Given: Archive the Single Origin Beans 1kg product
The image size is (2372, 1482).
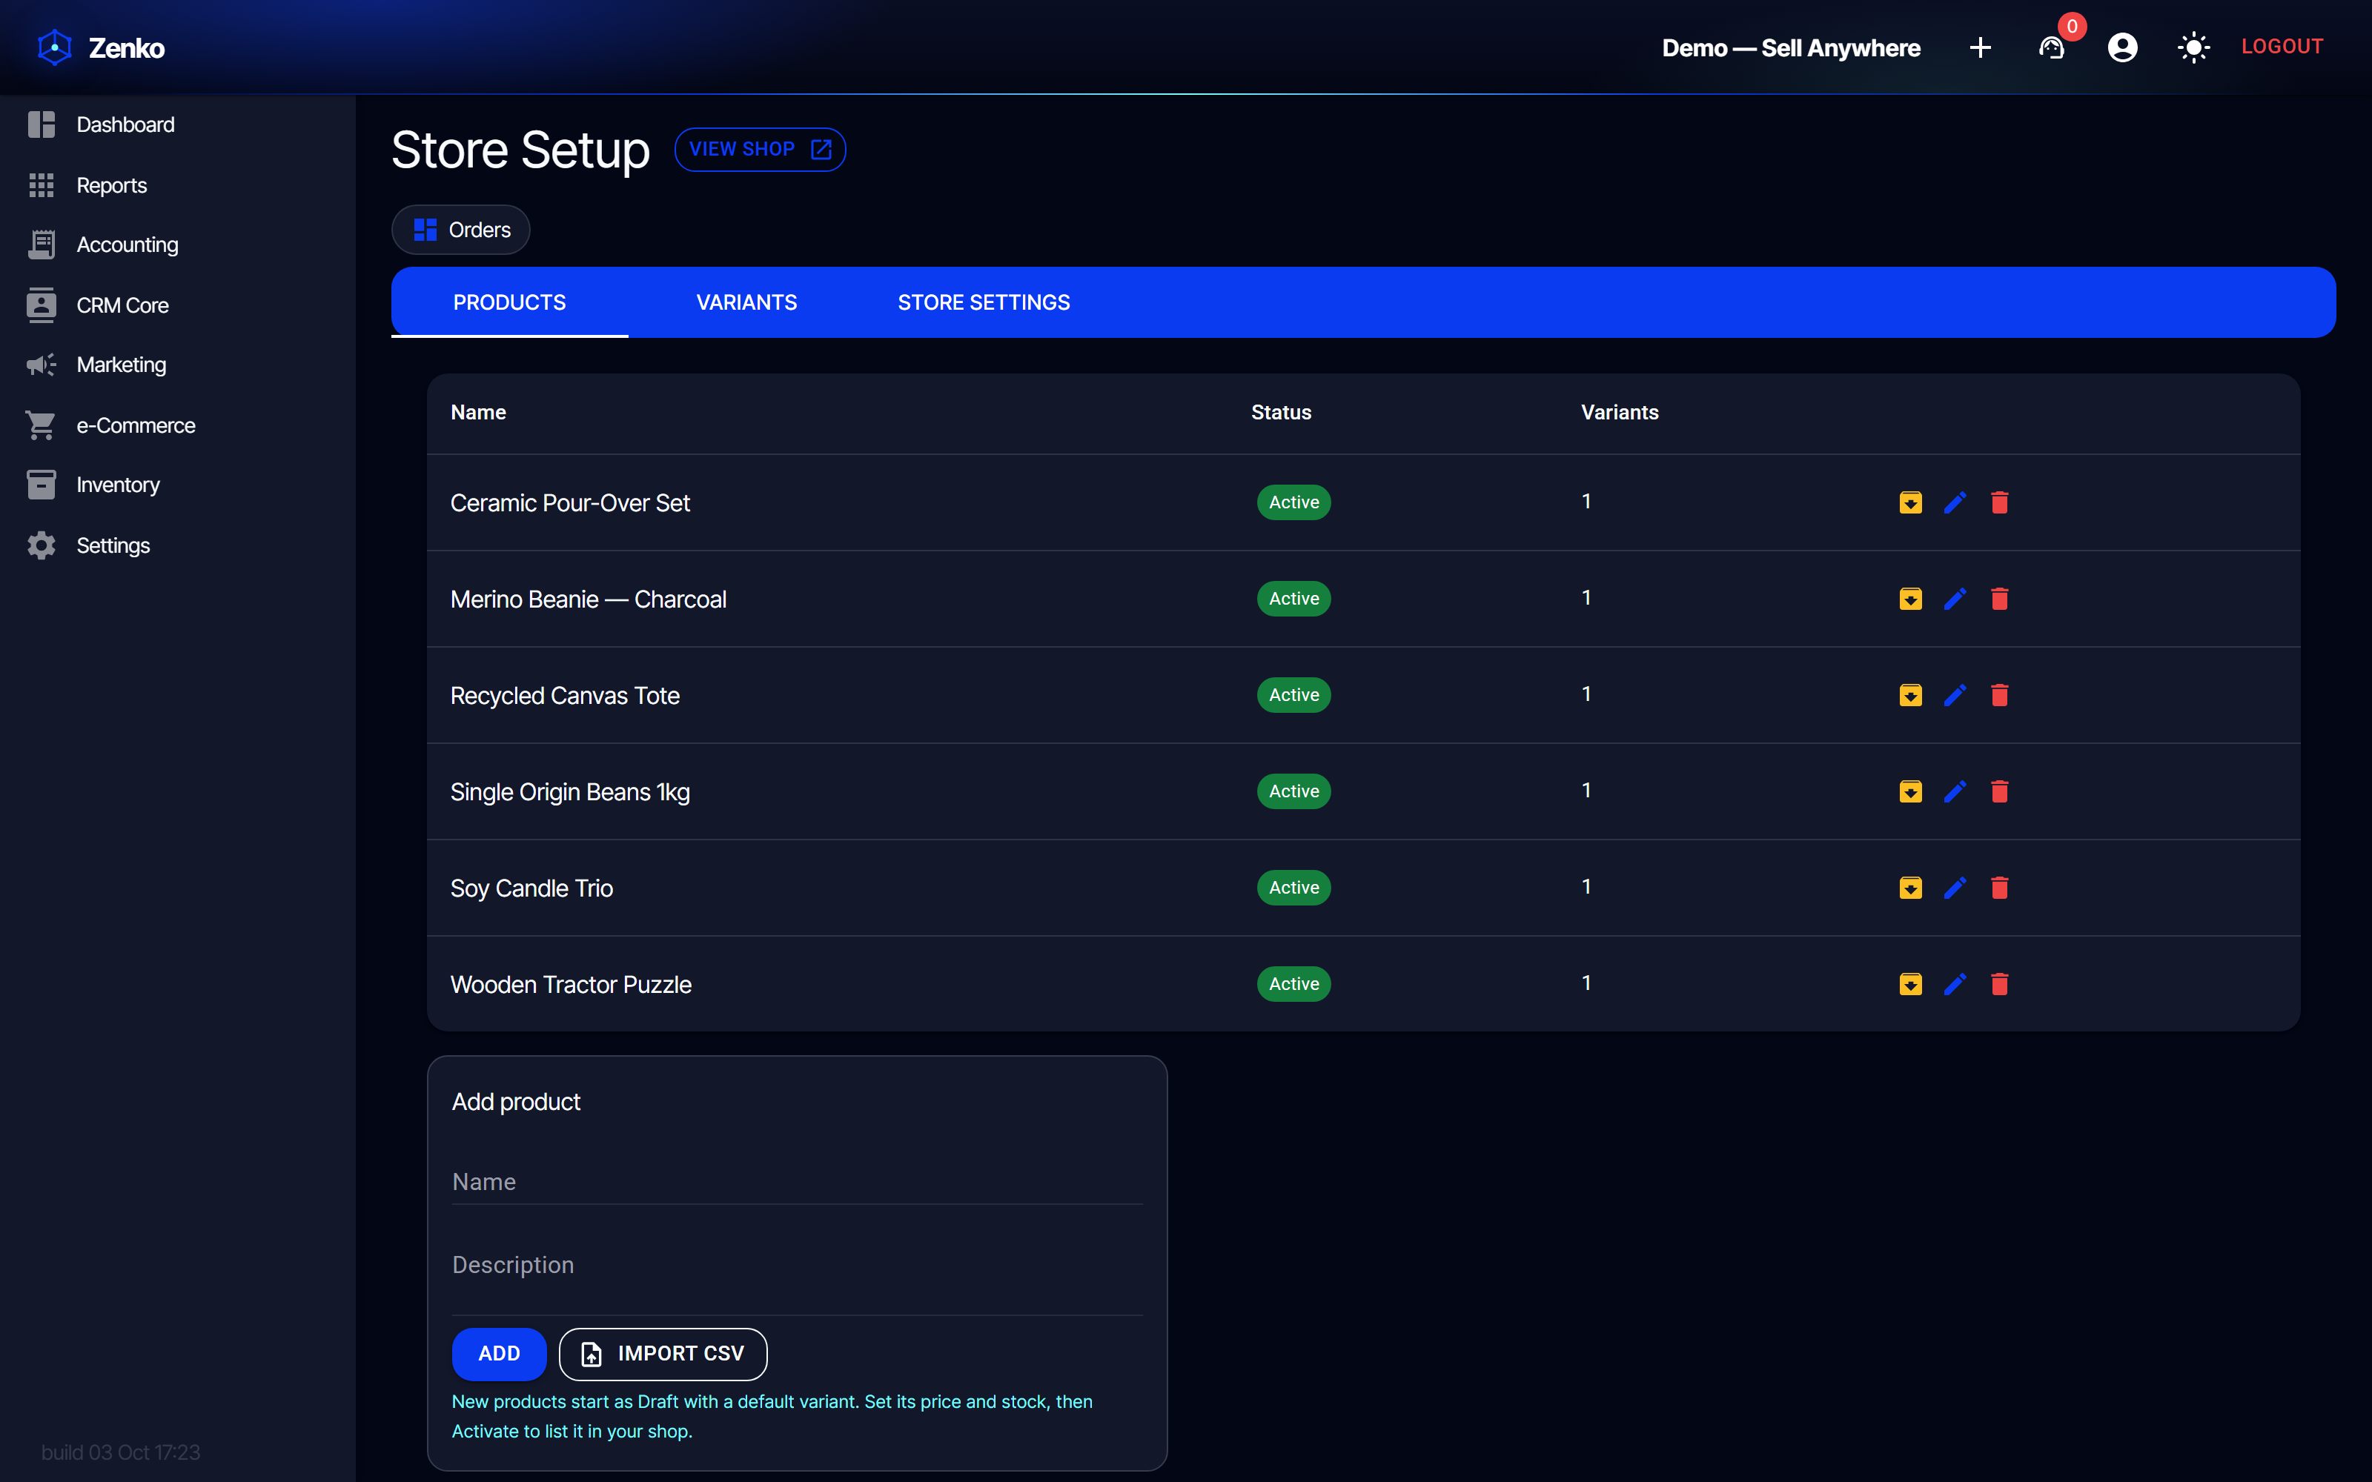Looking at the screenshot, I should pos(1910,791).
